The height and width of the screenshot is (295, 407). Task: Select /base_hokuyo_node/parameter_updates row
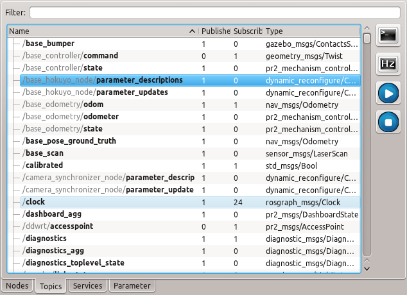point(190,92)
